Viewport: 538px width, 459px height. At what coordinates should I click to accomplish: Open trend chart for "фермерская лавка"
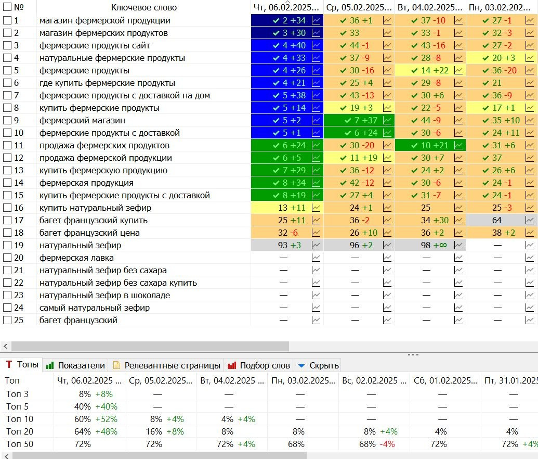[x=317, y=257]
